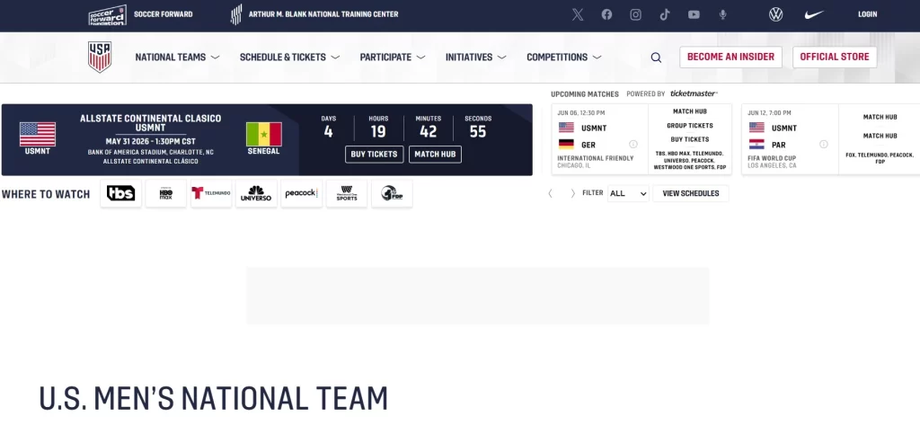Image resolution: width=920 pixels, height=434 pixels.
Task: Select the Telemundo broadcaster logo
Action: [x=211, y=193]
